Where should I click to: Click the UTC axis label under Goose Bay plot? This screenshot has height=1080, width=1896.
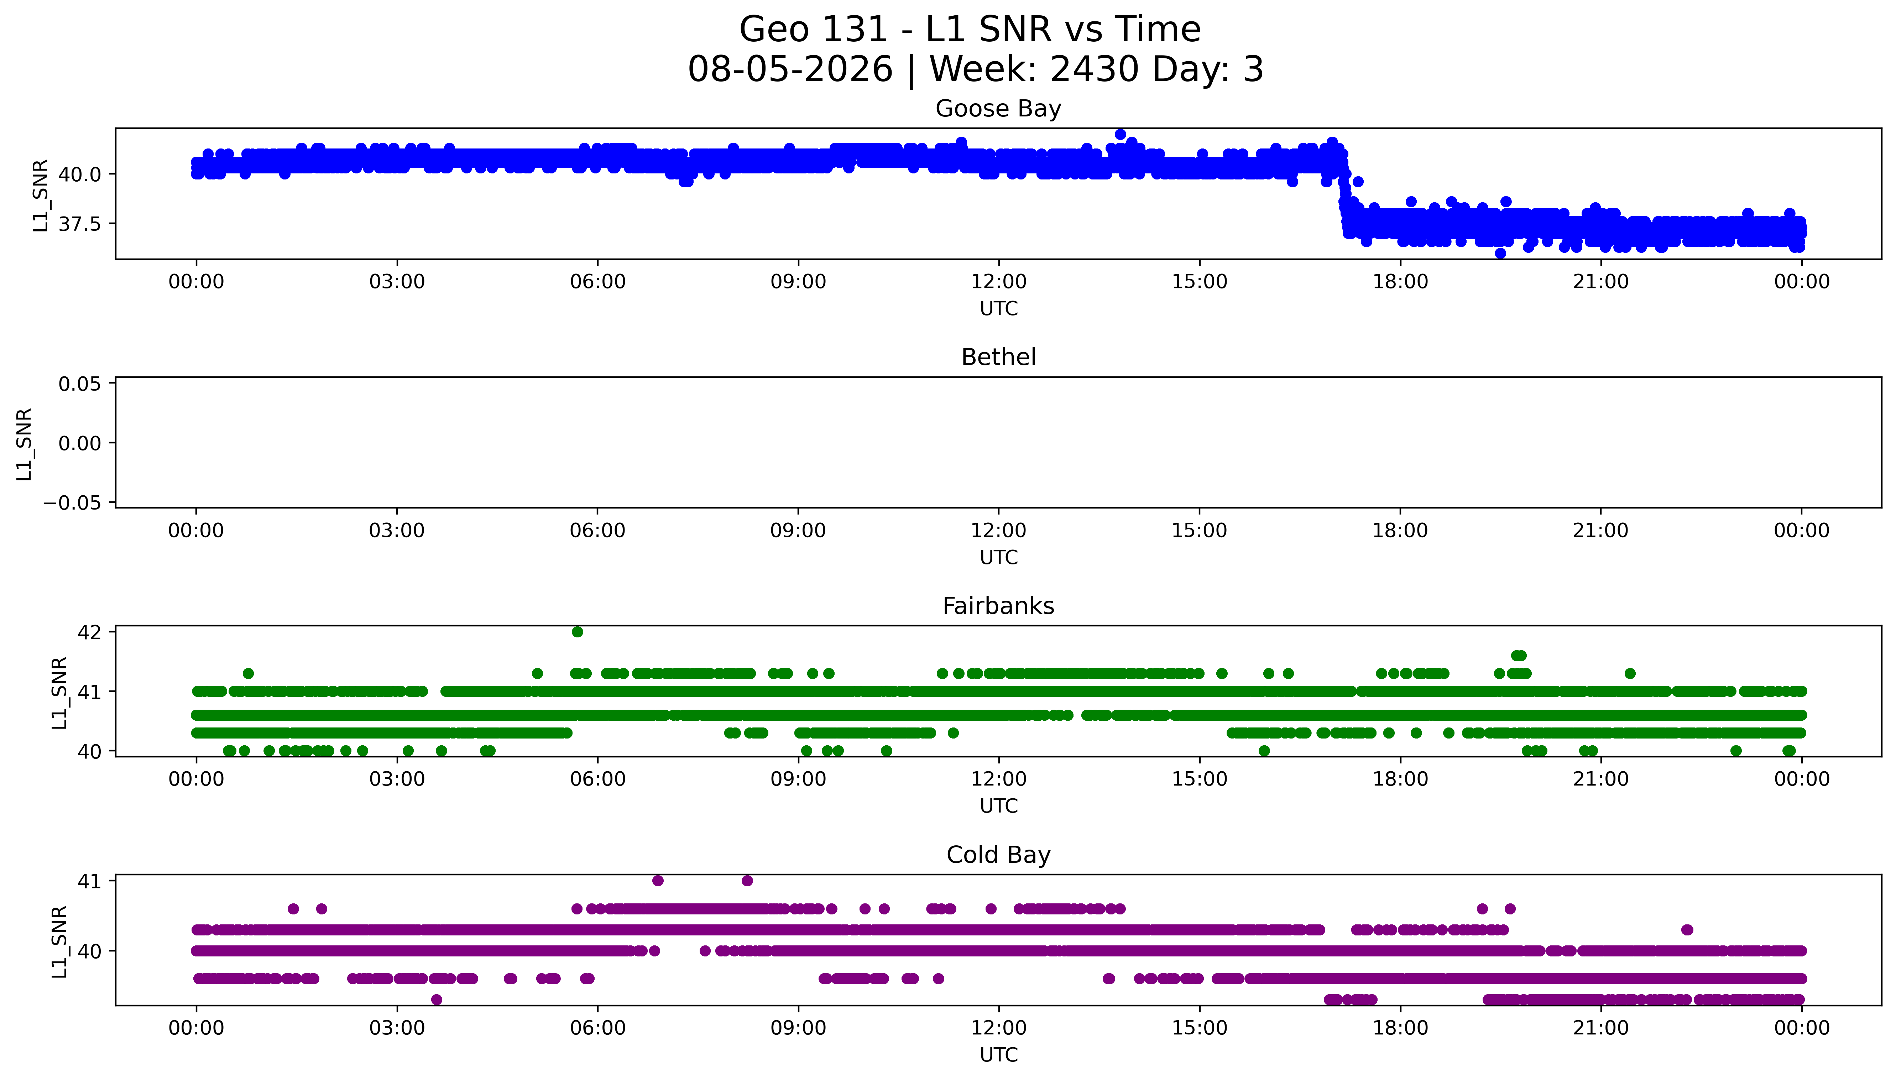point(998,309)
